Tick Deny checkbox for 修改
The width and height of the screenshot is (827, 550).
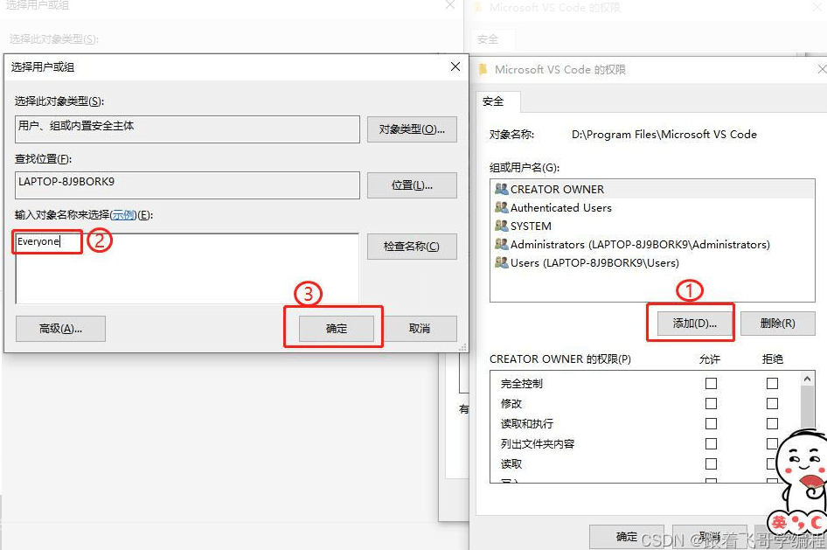[x=772, y=403]
